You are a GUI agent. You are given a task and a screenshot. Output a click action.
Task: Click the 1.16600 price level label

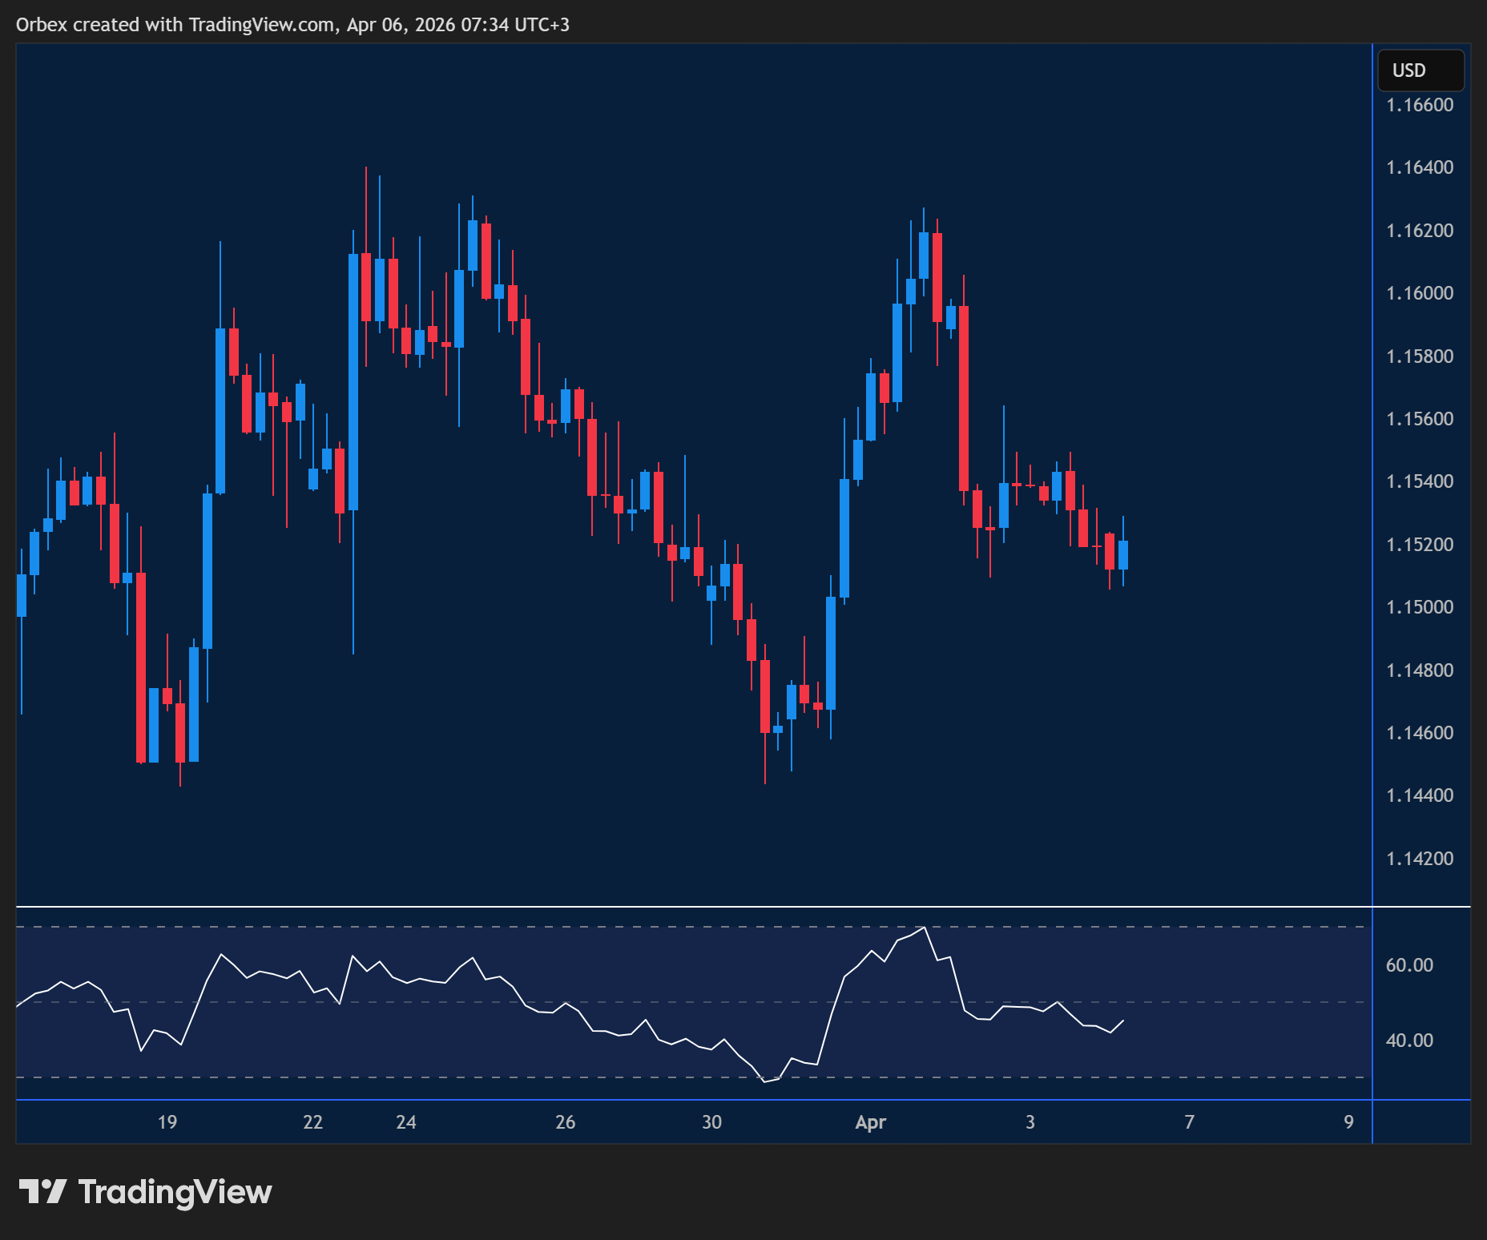tap(1422, 105)
